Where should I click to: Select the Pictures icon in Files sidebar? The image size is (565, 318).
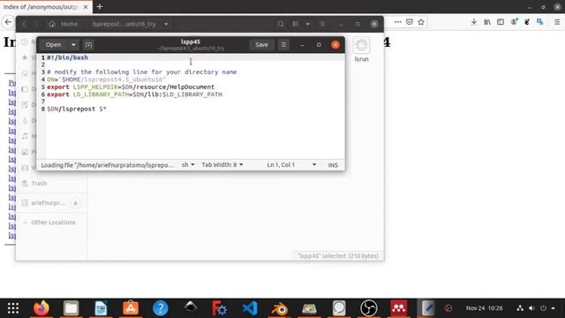click(x=25, y=152)
